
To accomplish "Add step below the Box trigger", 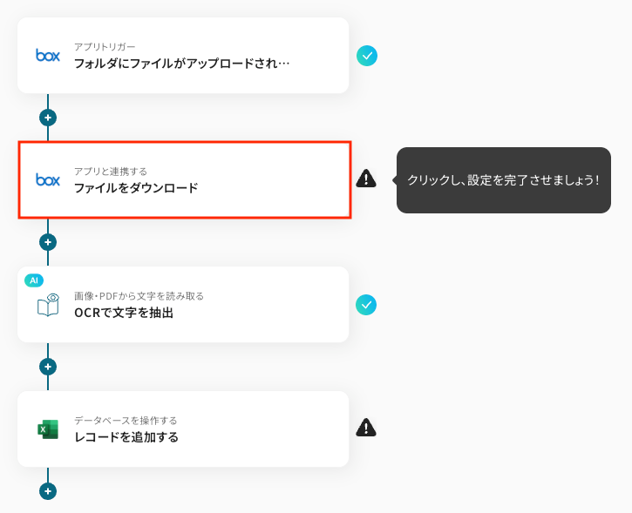I will coord(48,117).
